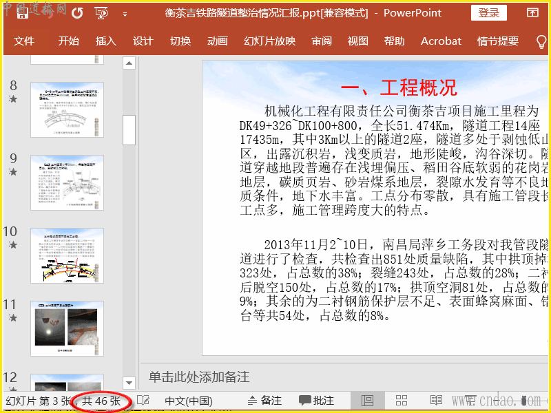Open the 设计 ribbon tab
This screenshot has width=551, height=413.
pyautogui.click(x=143, y=41)
